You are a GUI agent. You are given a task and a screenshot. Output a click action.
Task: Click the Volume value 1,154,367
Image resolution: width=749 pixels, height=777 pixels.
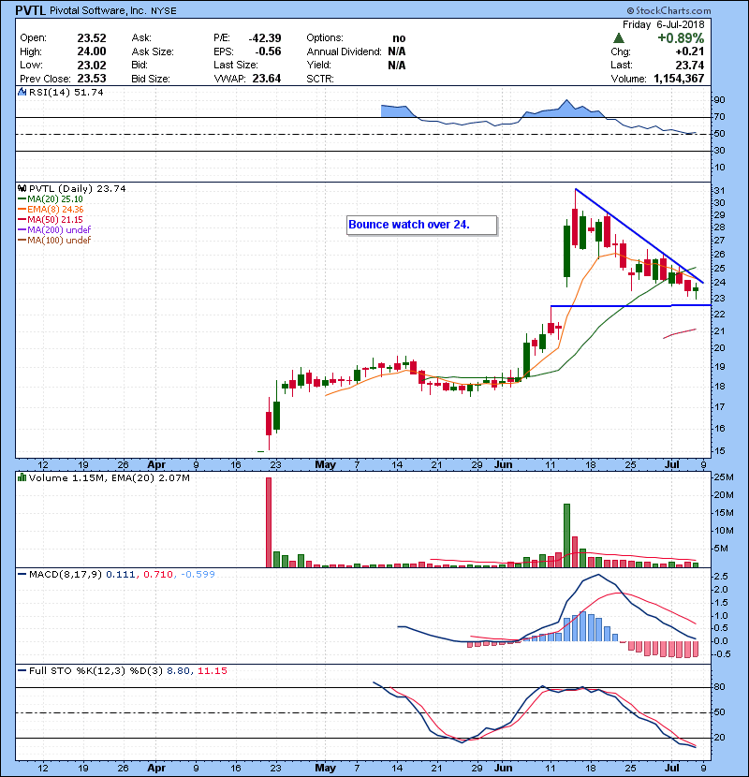coord(679,79)
